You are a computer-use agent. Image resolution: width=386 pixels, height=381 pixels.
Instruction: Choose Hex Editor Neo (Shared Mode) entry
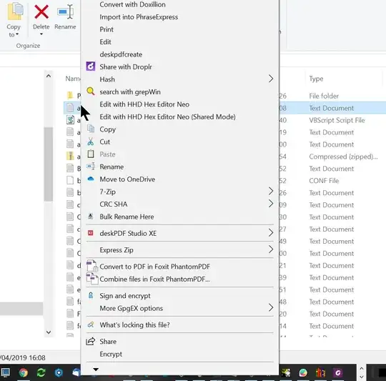(x=167, y=117)
